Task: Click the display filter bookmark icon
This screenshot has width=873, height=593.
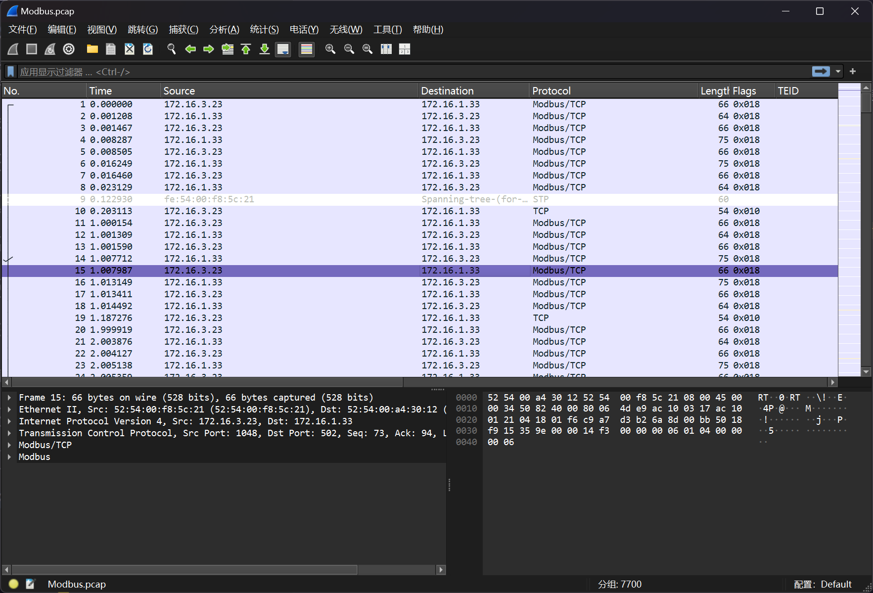Action: click(10, 72)
